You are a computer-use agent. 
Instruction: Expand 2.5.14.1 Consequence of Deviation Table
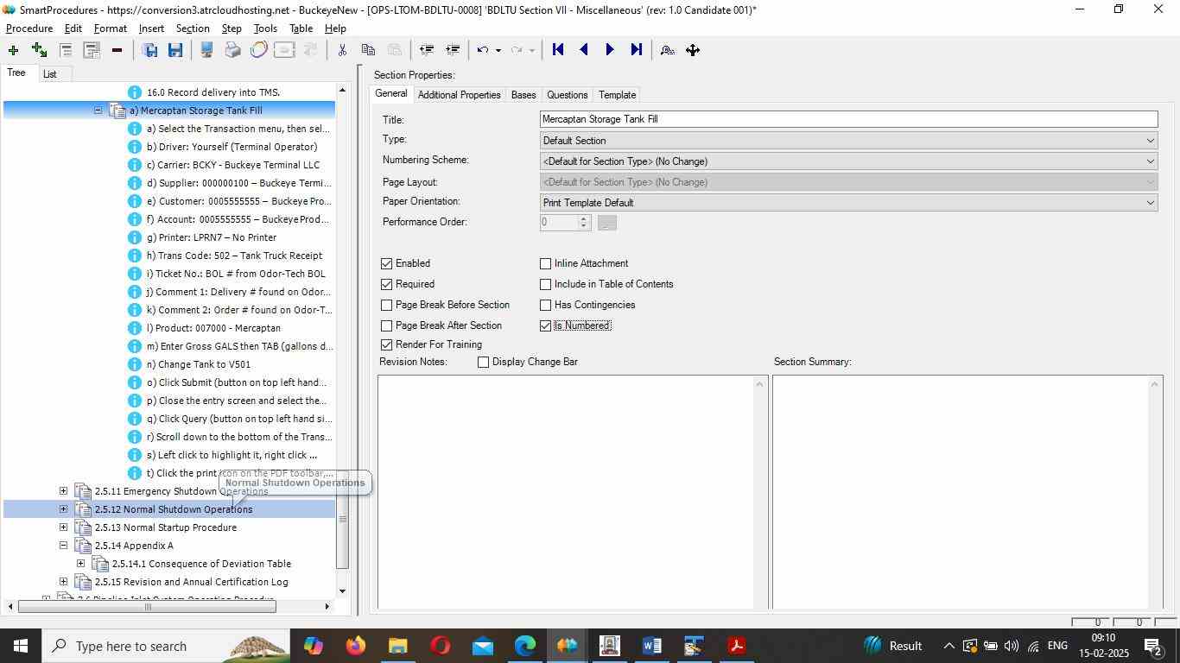coord(80,564)
